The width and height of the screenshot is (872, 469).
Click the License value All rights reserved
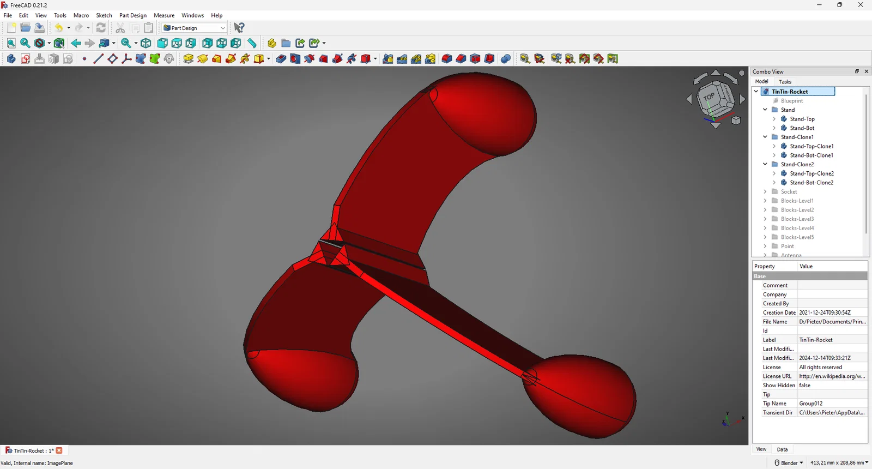point(832,367)
